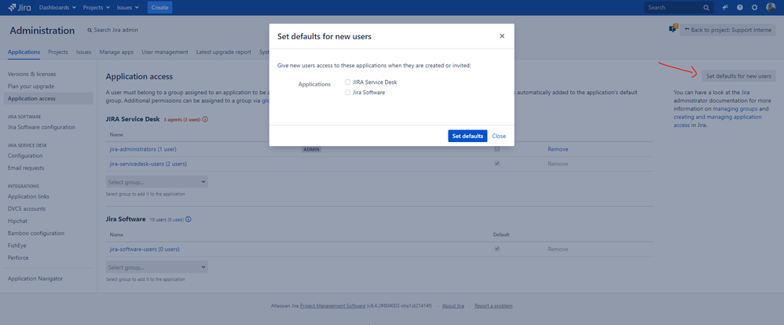Viewport: 784px width, 325px height.
Task: Open the settings gear menu
Action: point(754,8)
